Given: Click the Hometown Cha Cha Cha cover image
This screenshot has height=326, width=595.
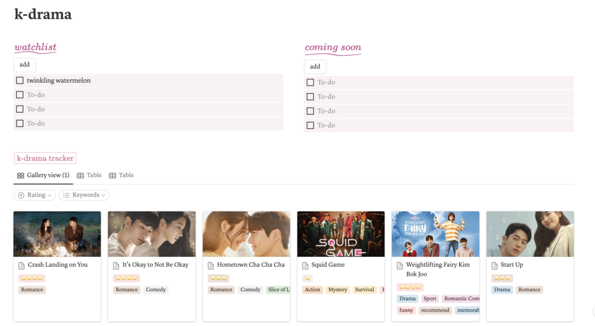Looking at the screenshot, I should coord(246,234).
